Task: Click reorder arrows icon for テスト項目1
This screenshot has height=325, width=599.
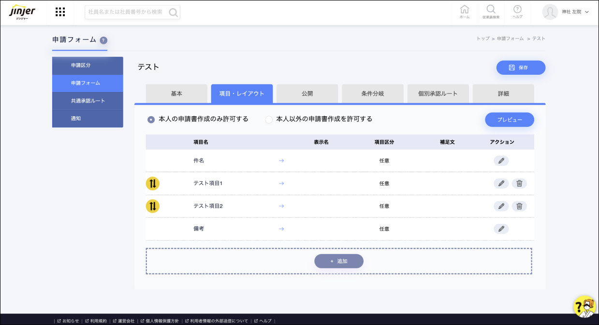Action: (153, 183)
